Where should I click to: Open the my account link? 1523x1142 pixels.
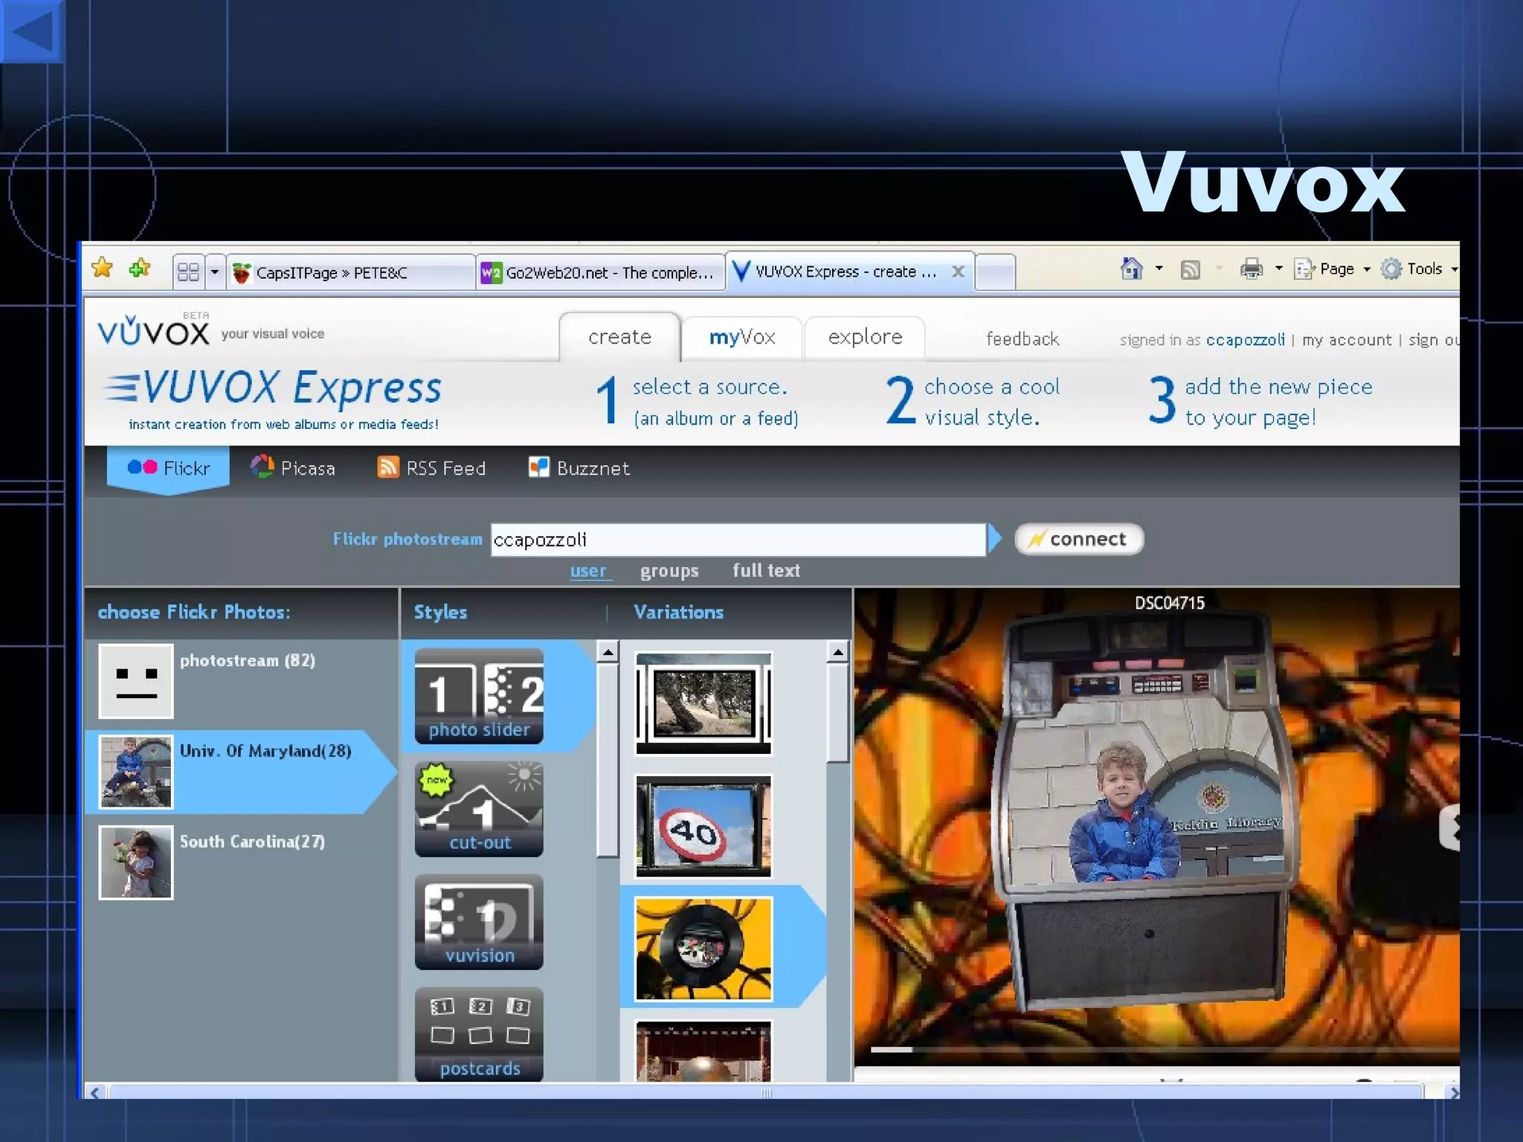tap(1347, 340)
